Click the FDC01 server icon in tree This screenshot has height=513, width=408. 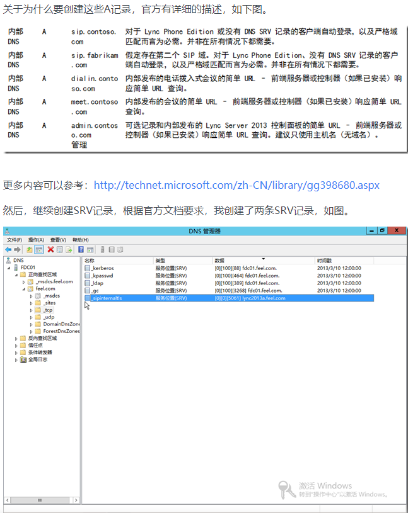[16, 268]
